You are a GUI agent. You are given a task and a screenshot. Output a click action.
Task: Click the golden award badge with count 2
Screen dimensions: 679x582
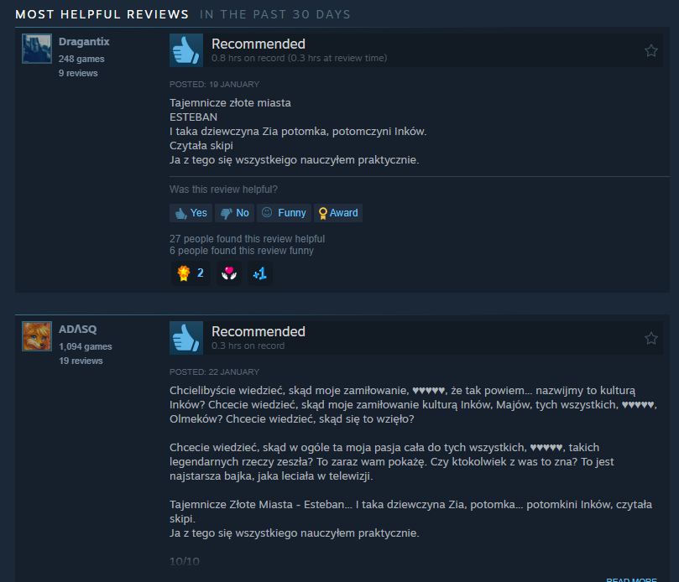pos(191,273)
